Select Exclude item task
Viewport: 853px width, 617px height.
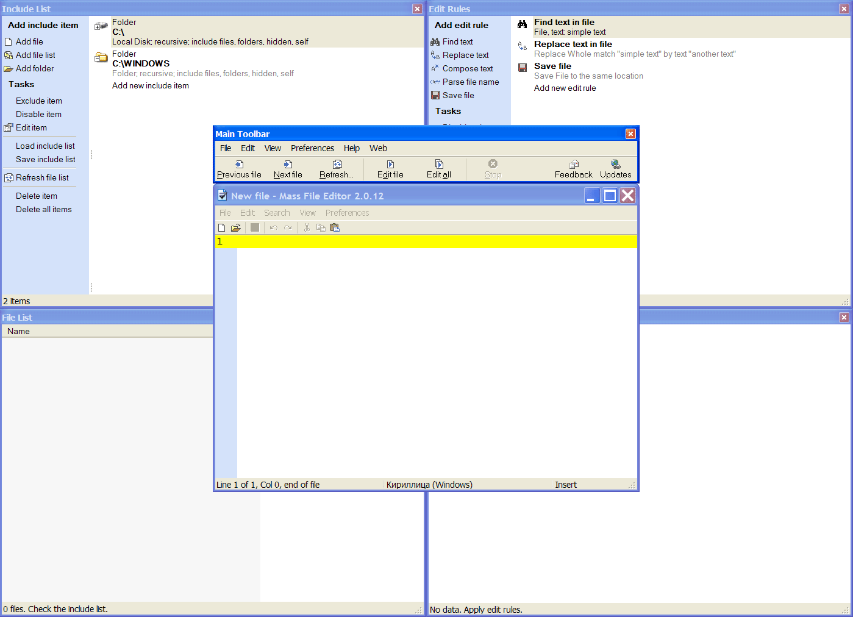tap(39, 101)
